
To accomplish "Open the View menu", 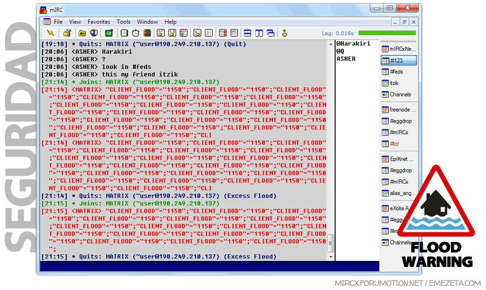I will [75, 22].
